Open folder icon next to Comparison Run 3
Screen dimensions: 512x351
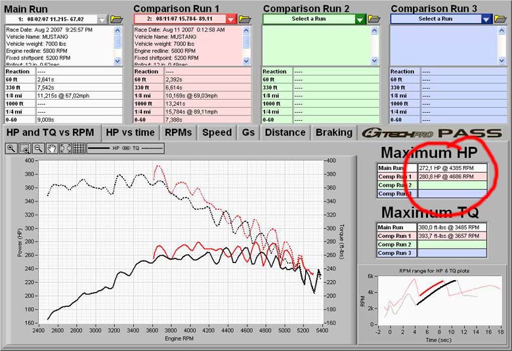500,19
